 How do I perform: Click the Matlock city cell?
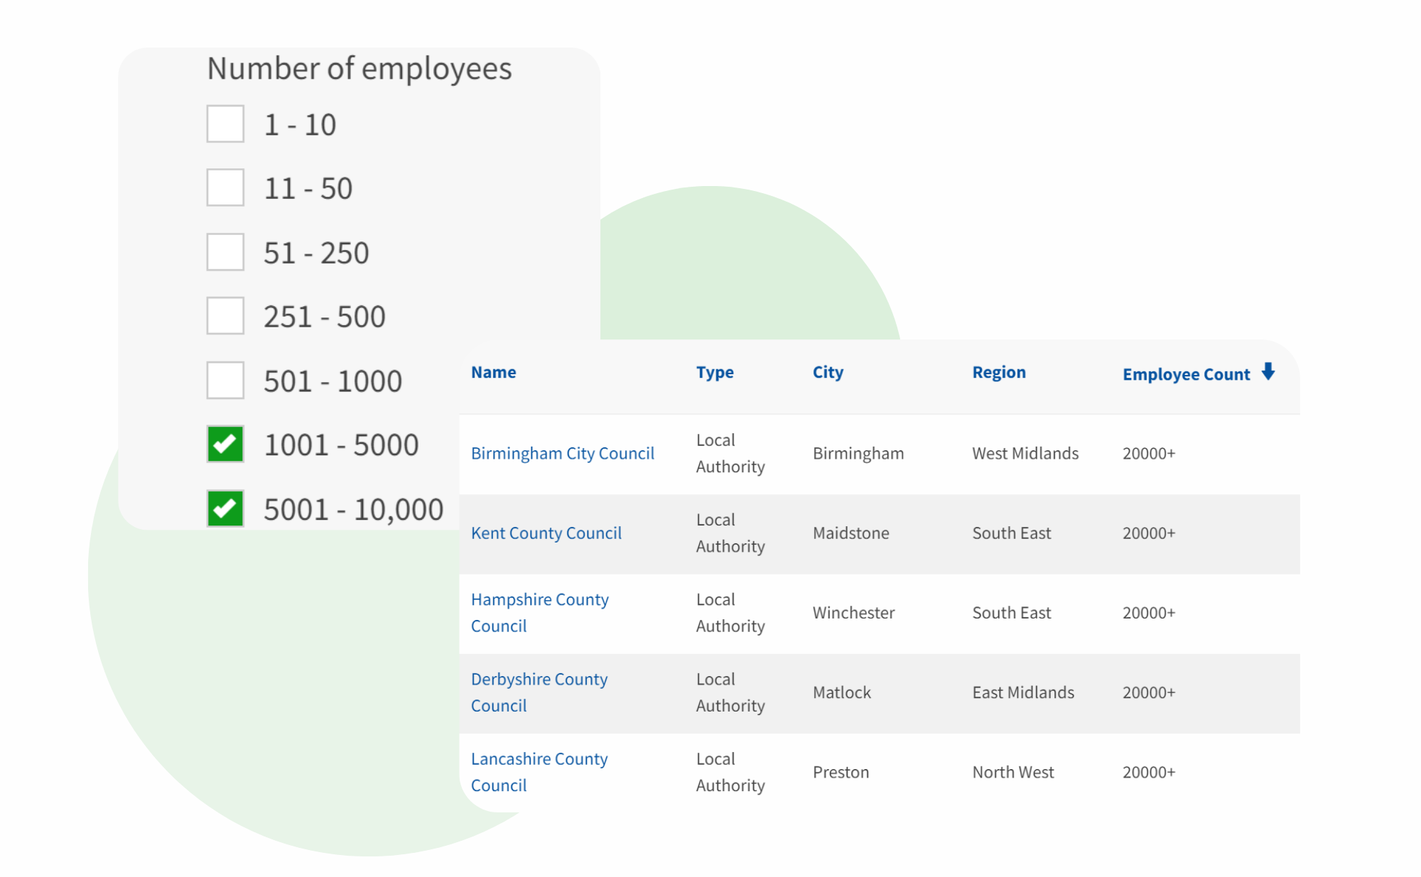click(x=842, y=692)
